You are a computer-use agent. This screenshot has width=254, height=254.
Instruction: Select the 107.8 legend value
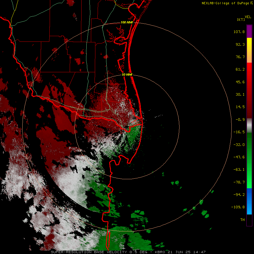tap(239, 32)
